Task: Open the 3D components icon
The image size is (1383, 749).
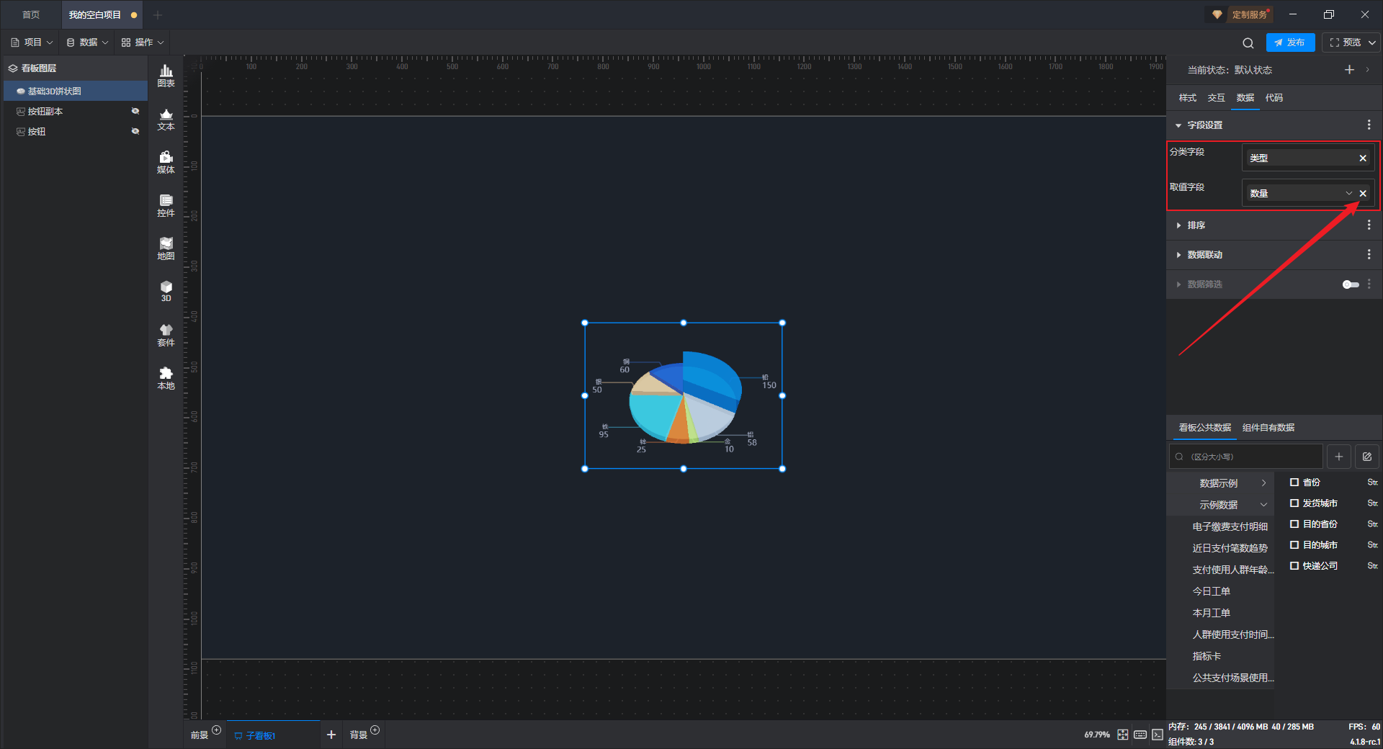Action: pos(166,291)
